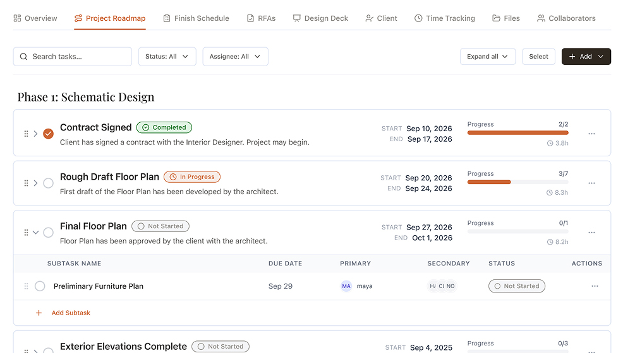Screen dimensions: 623x353
Task: Mark Rough Draft Floor Plan complete
Action: pyautogui.click(x=49, y=183)
